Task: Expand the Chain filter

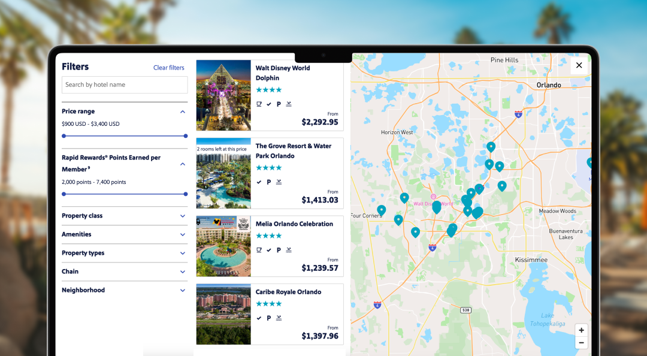Action: [124, 271]
